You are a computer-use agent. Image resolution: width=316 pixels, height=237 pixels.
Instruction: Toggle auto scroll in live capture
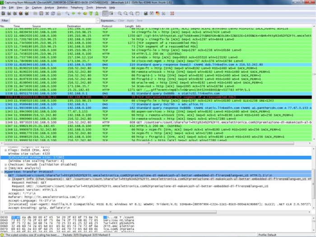(x=111, y=14)
